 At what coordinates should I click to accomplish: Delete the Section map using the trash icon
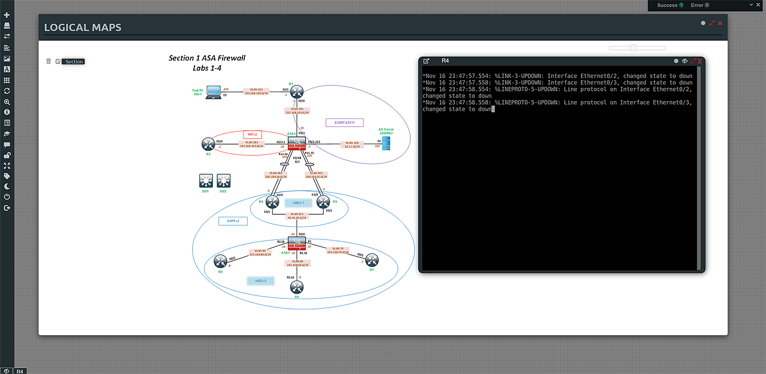48,61
